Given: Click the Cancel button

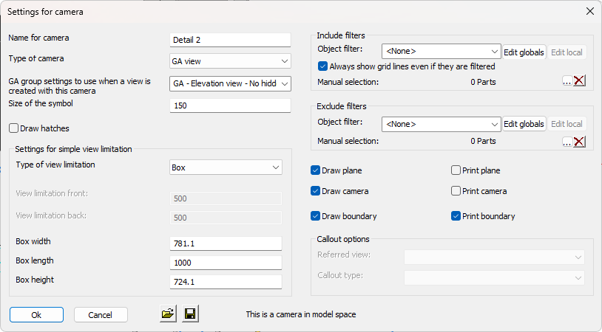Looking at the screenshot, I should [x=101, y=315].
